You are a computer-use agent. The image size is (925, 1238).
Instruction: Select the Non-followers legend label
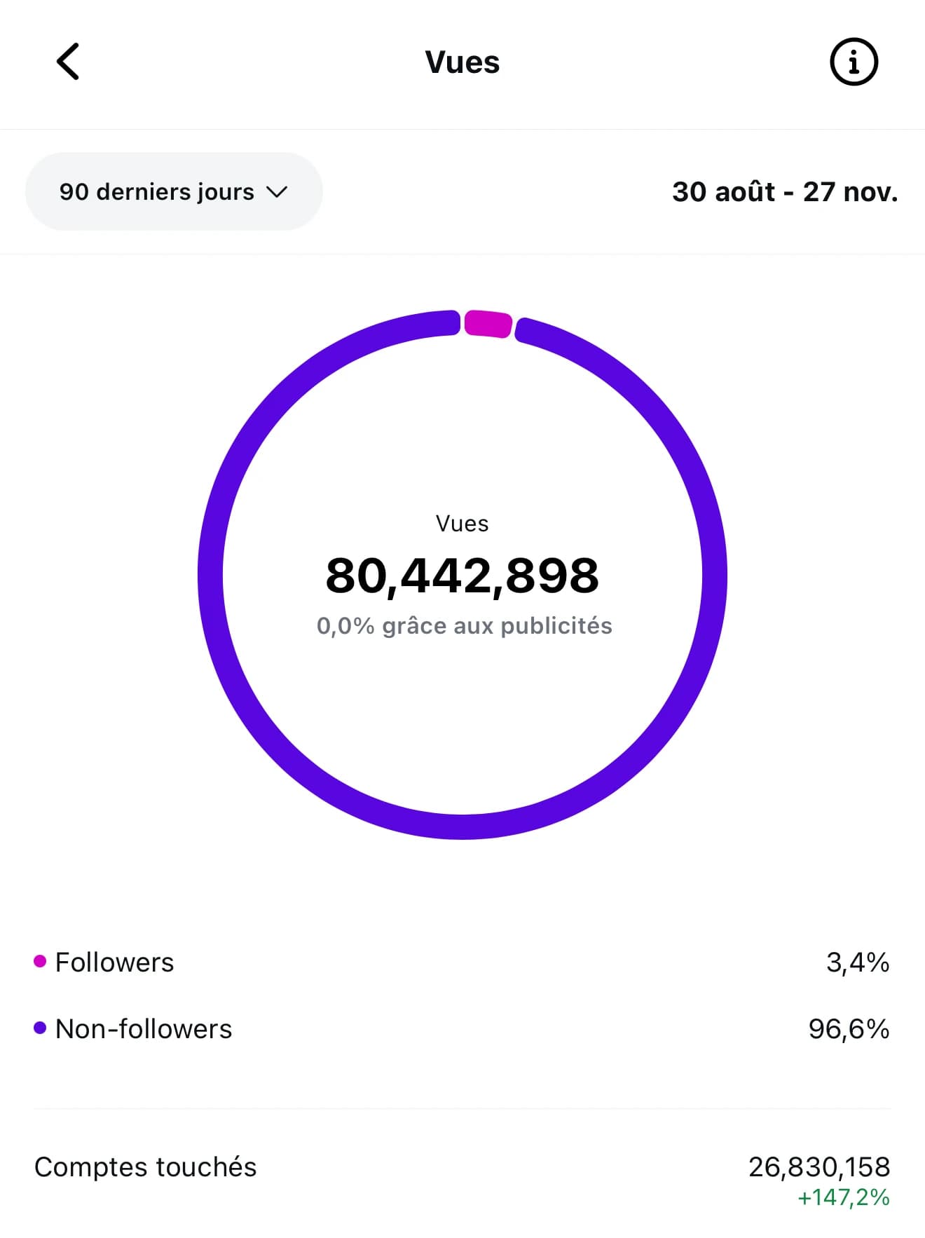[x=143, y=1028]
